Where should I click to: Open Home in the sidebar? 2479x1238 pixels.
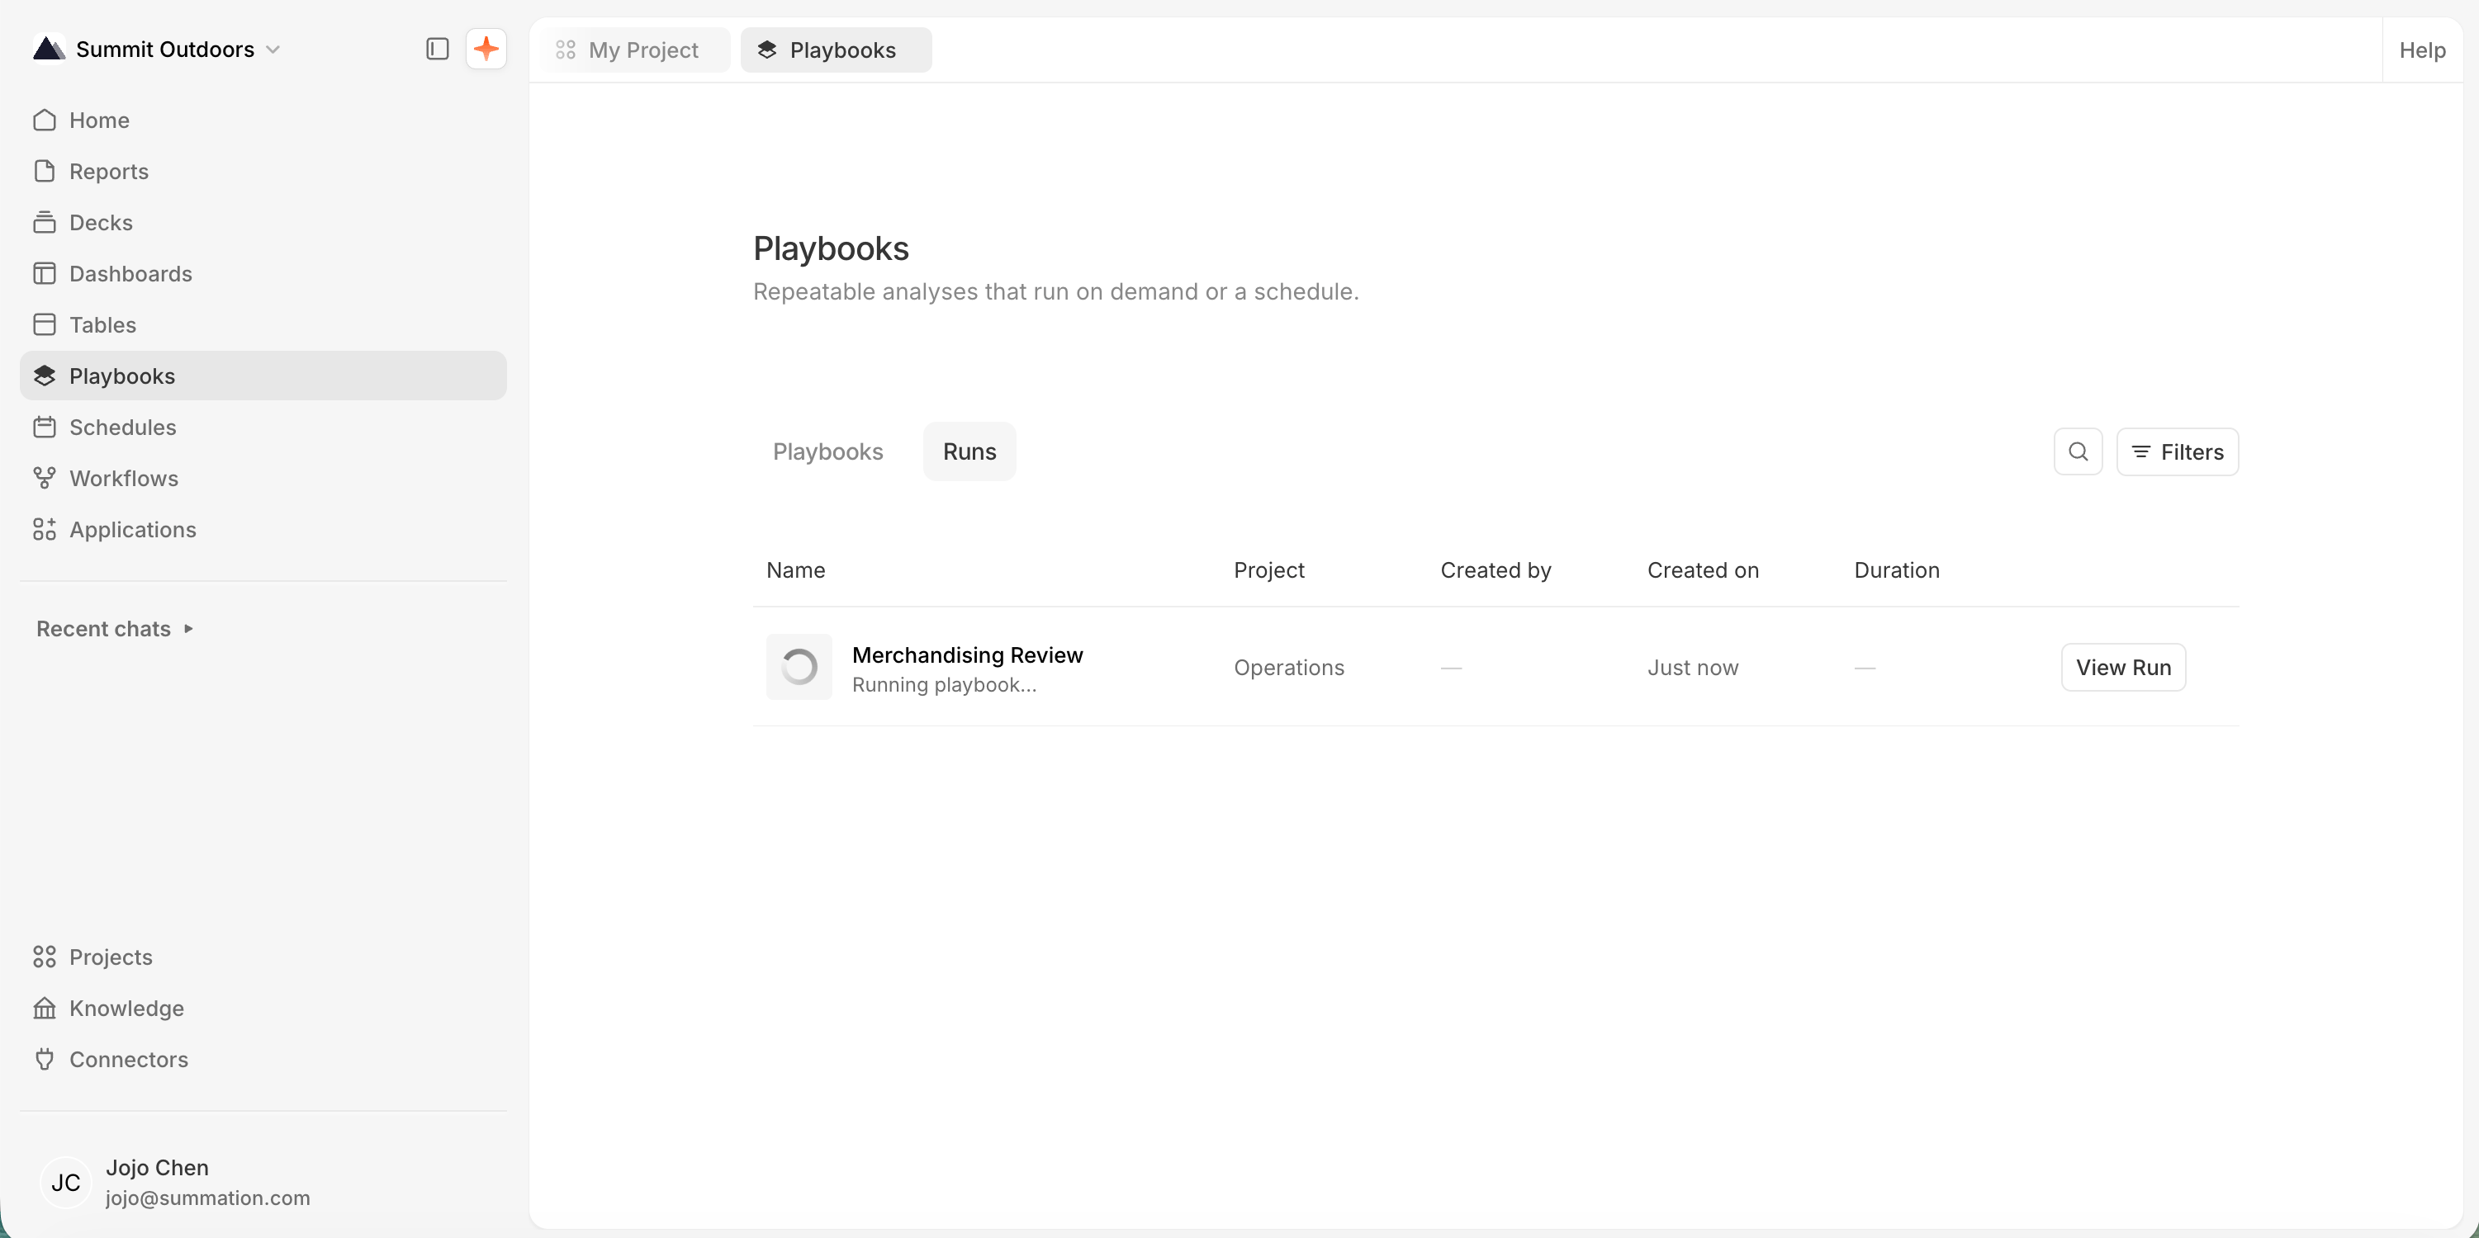click(x=263, y=120)
